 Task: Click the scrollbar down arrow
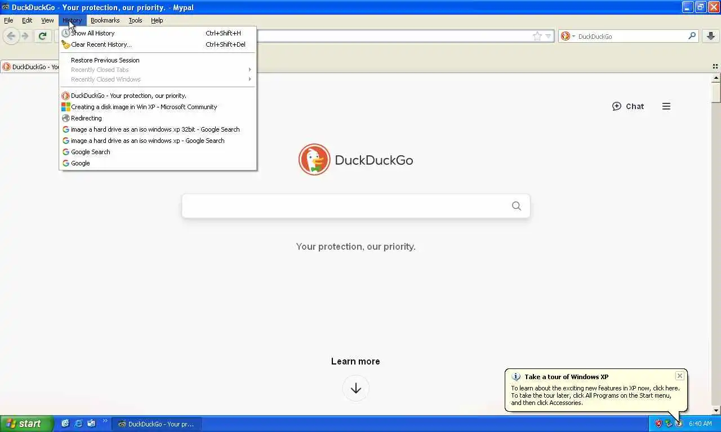pos(716,411)
